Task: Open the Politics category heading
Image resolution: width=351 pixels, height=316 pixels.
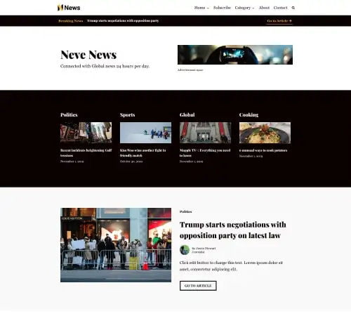Action: [x=69, y=114]
